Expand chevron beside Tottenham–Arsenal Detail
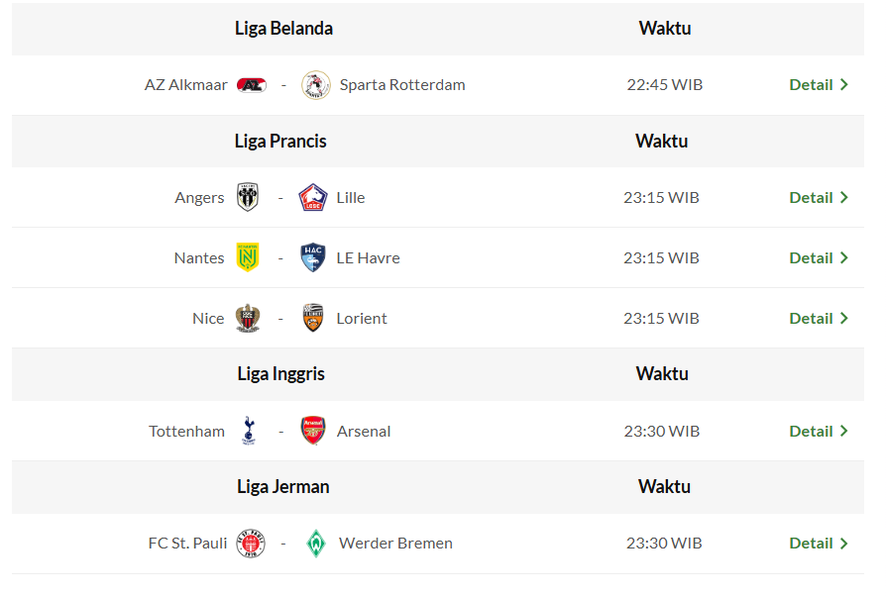 (x=844, y=431)
